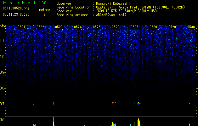Click the 0.7 kHz axis label
198x126 pixels.
pos(3,104)
